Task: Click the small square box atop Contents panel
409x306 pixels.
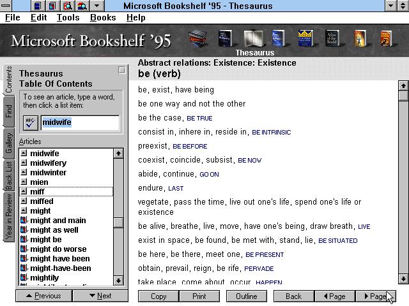Action: tap(122, 70)
